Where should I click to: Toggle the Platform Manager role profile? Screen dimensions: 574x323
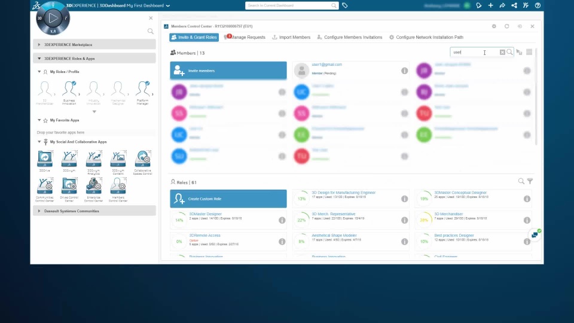[x=142, y=89]
